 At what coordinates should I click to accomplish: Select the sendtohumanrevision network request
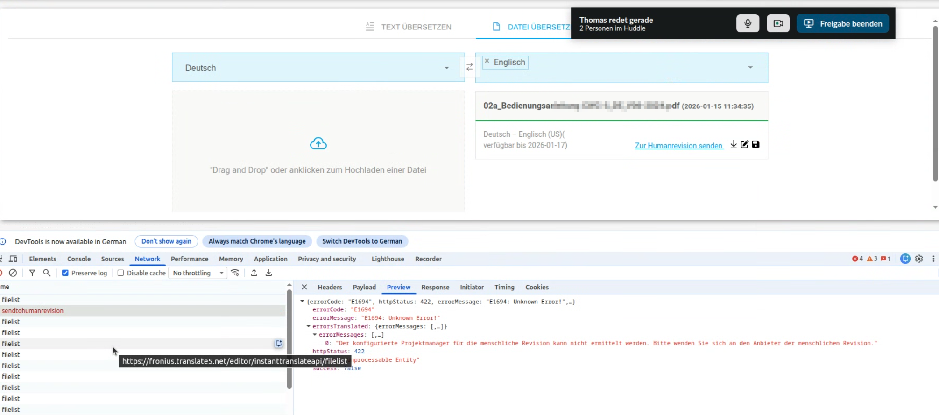coord(33,311)
